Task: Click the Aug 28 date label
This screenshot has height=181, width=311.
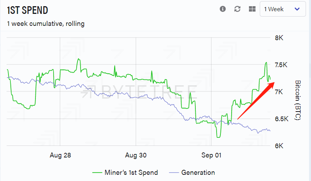Action: pos(61,156)
